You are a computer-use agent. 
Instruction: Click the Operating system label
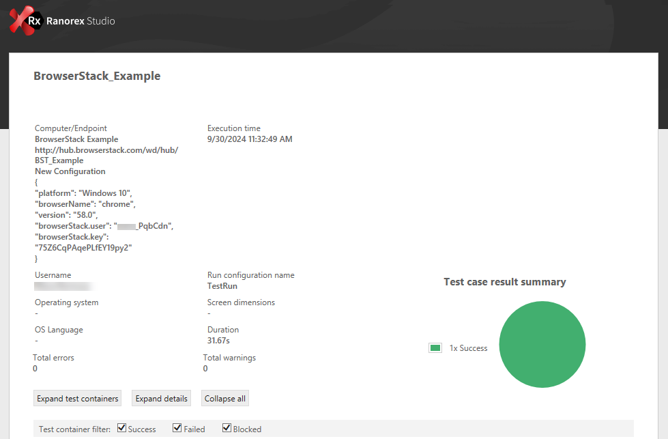point(66,302)
